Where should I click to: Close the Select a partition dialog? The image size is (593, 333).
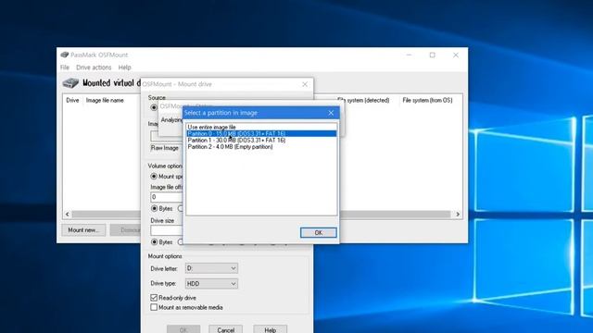point(331,113)
